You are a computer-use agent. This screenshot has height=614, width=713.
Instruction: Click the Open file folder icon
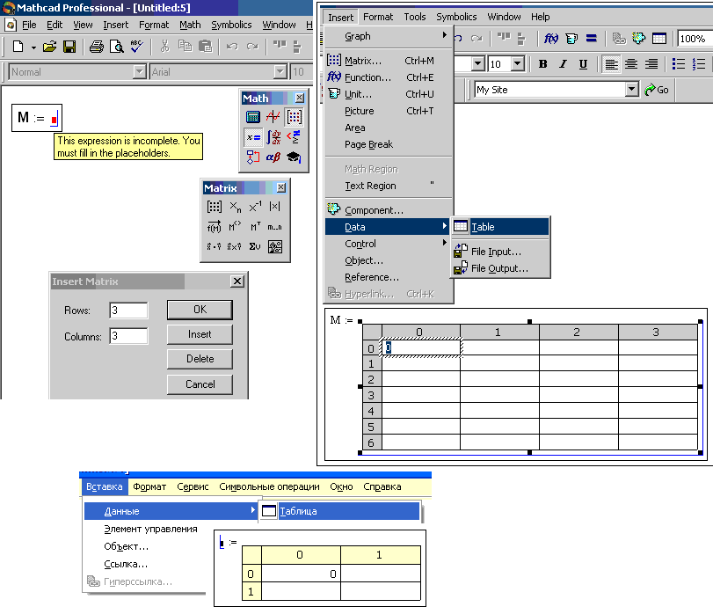[x=49, y=47]
